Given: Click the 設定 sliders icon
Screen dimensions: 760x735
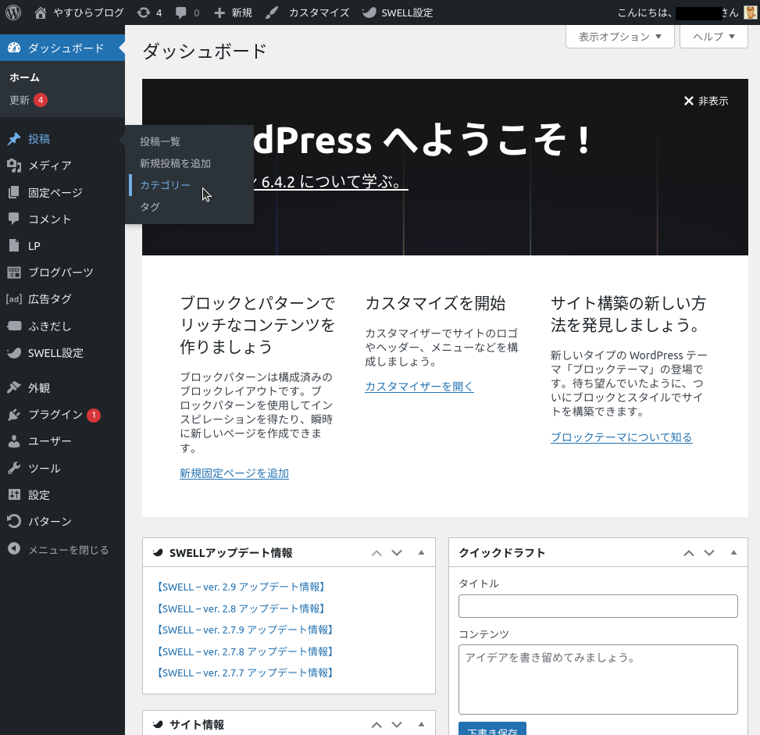Looking at the screenshot, I should (14, 494).
